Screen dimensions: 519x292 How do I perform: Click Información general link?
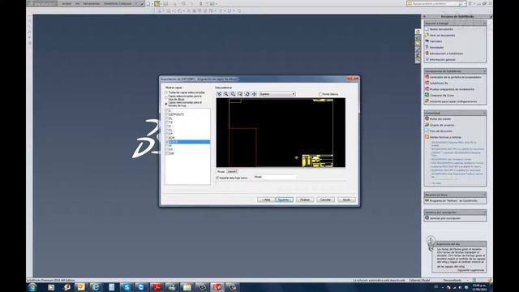pyautogui.click(x=442, y=59)
